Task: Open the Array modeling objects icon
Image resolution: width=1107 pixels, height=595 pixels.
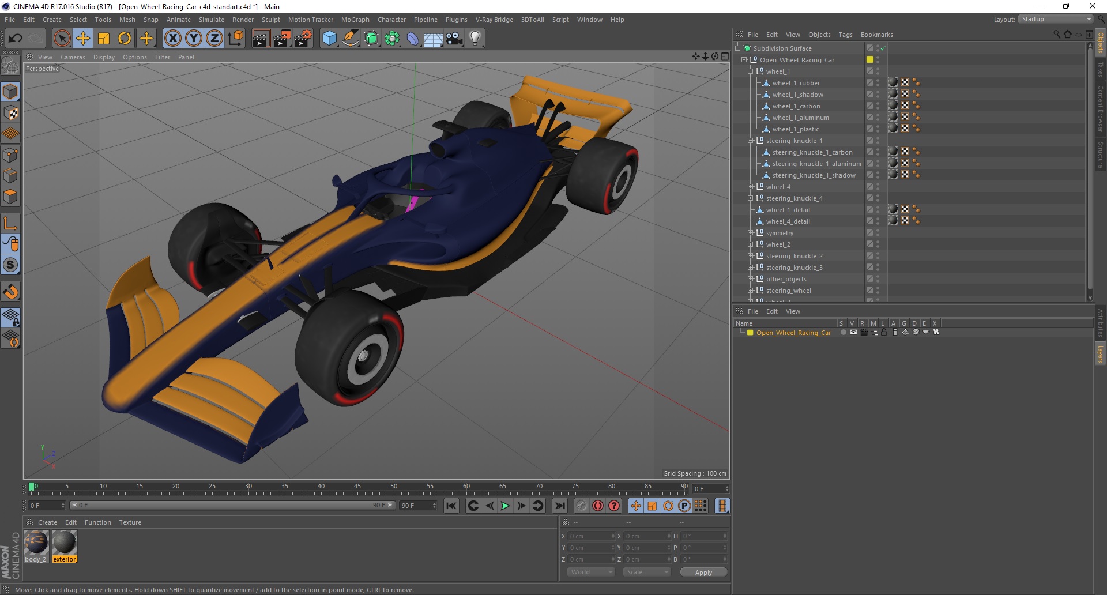Action: [393, 39]
